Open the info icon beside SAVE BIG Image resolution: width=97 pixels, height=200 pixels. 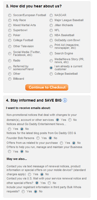[x=65, y=100]
